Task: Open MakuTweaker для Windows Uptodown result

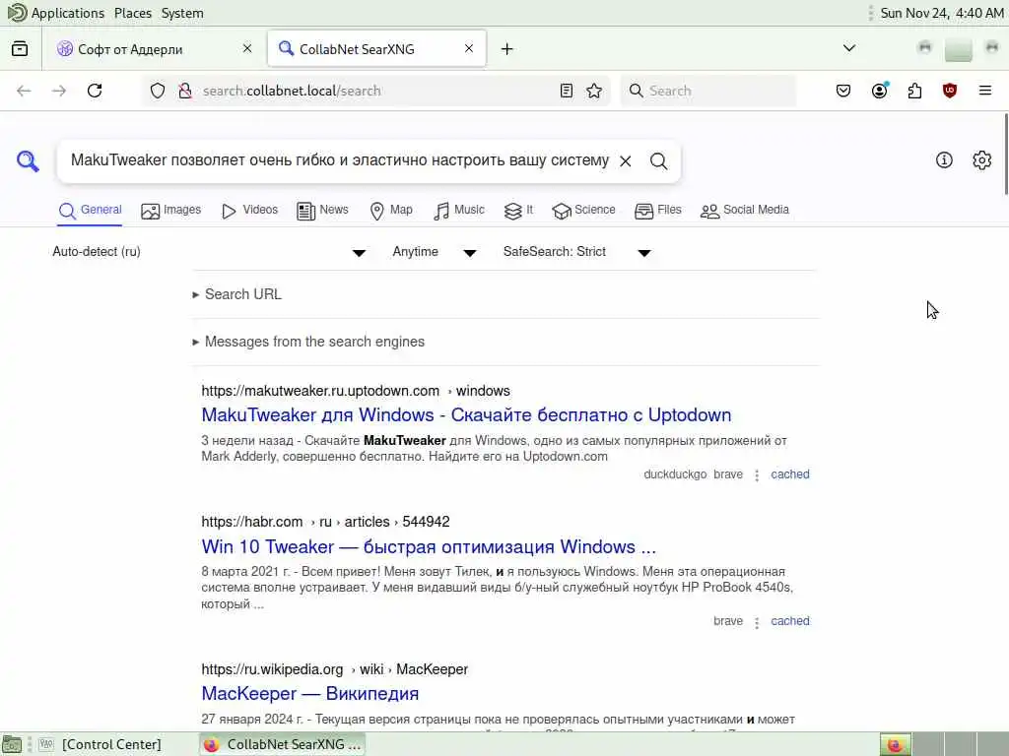Action: click(466, 415)
